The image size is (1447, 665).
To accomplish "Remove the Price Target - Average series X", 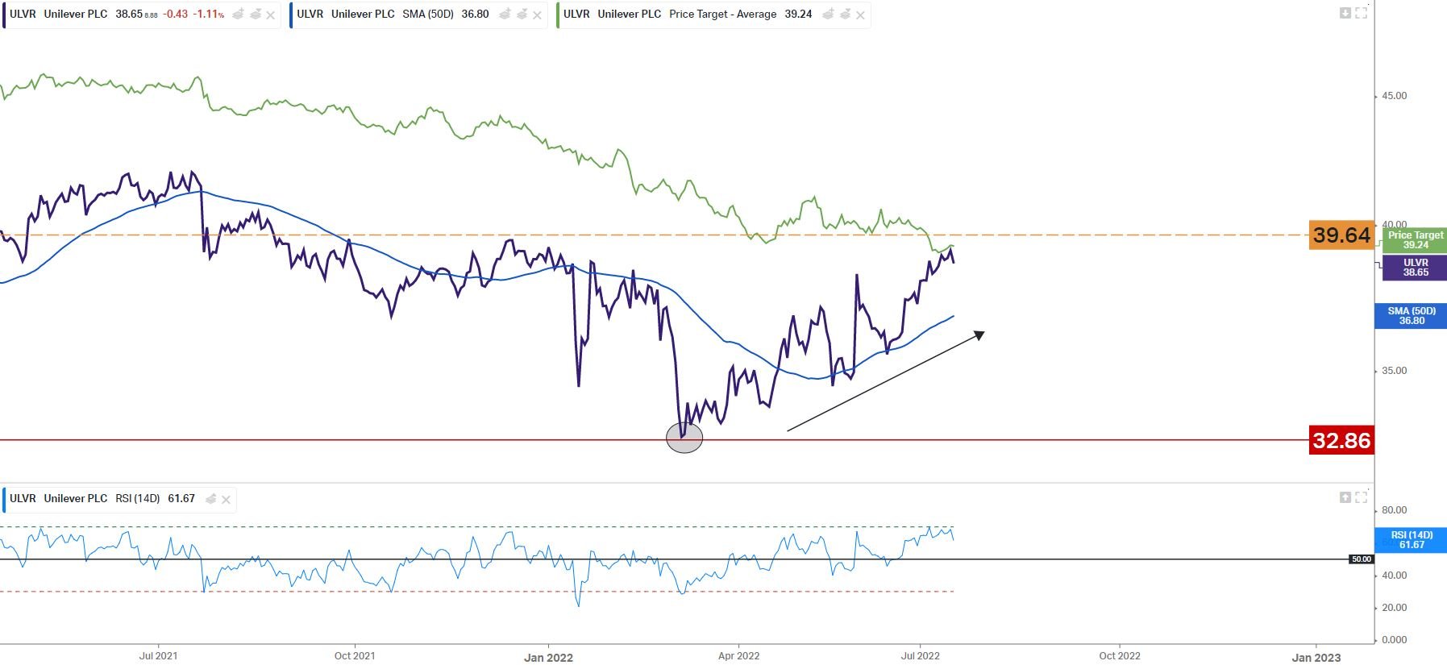I will tap(860, 15).
